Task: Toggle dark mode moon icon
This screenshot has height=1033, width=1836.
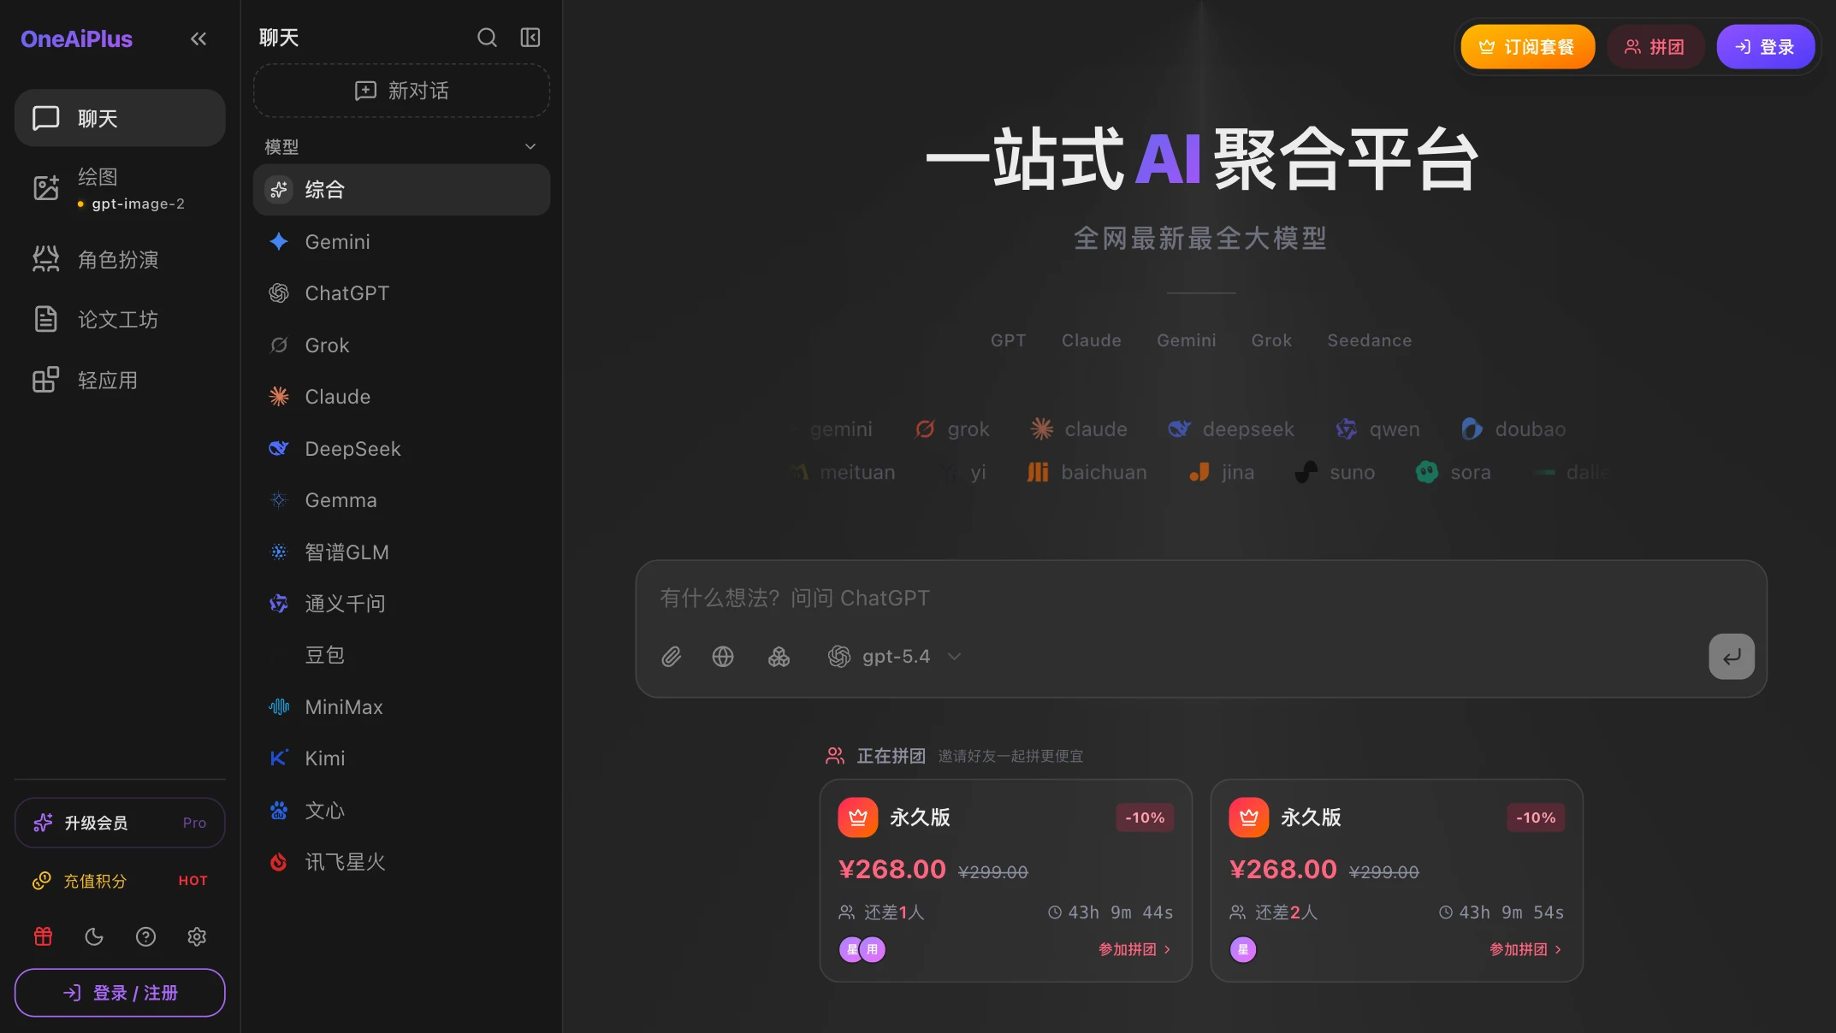Action: (x=94, y=936)
